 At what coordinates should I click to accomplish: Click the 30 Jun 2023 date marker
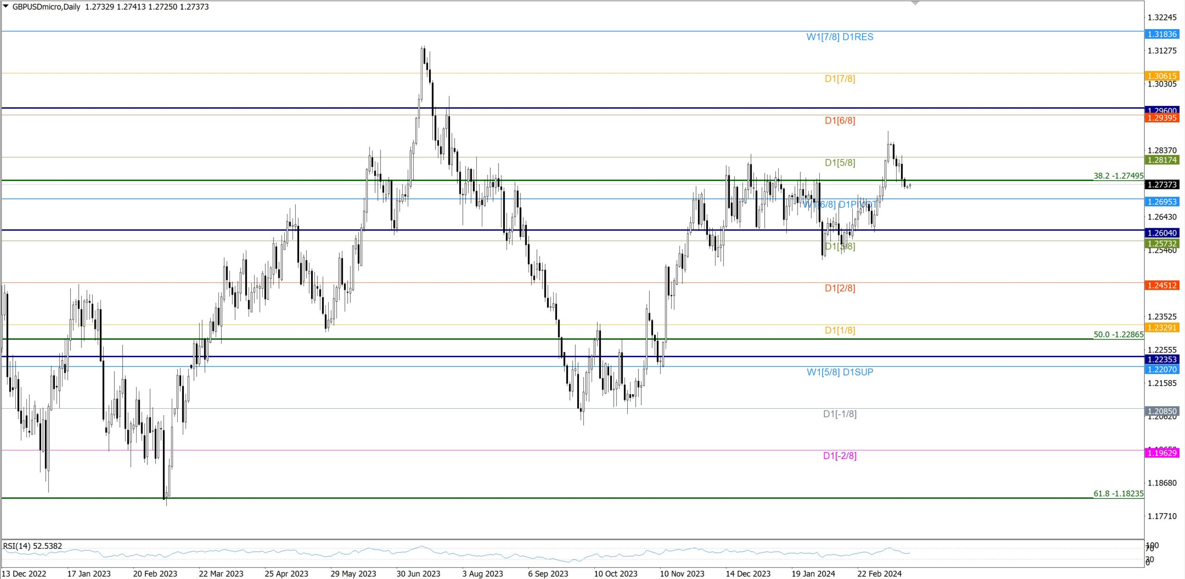click(418, 574)
